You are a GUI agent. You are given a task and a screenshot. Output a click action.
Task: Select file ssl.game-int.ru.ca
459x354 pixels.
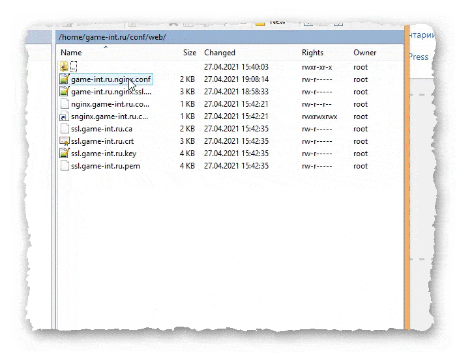(102, 129)
